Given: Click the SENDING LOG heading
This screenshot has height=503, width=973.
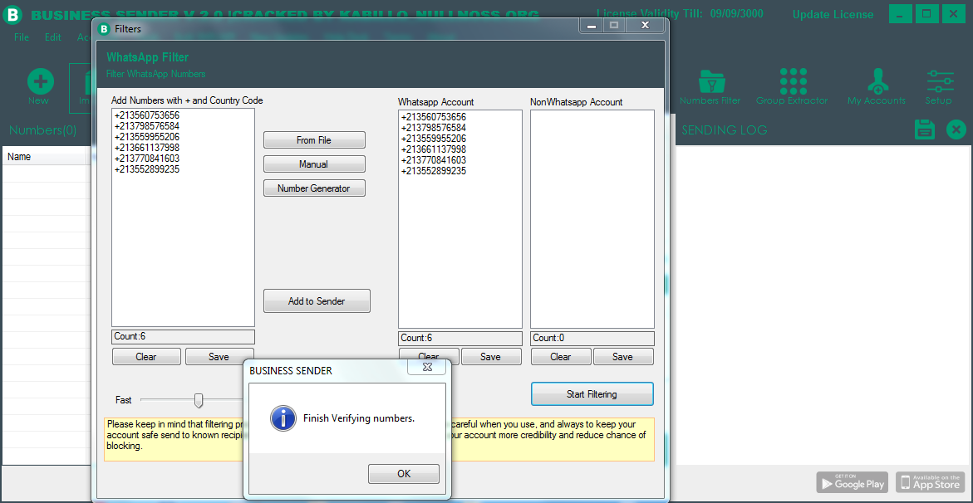Looking at the screenshot, I should coord(725,130).
